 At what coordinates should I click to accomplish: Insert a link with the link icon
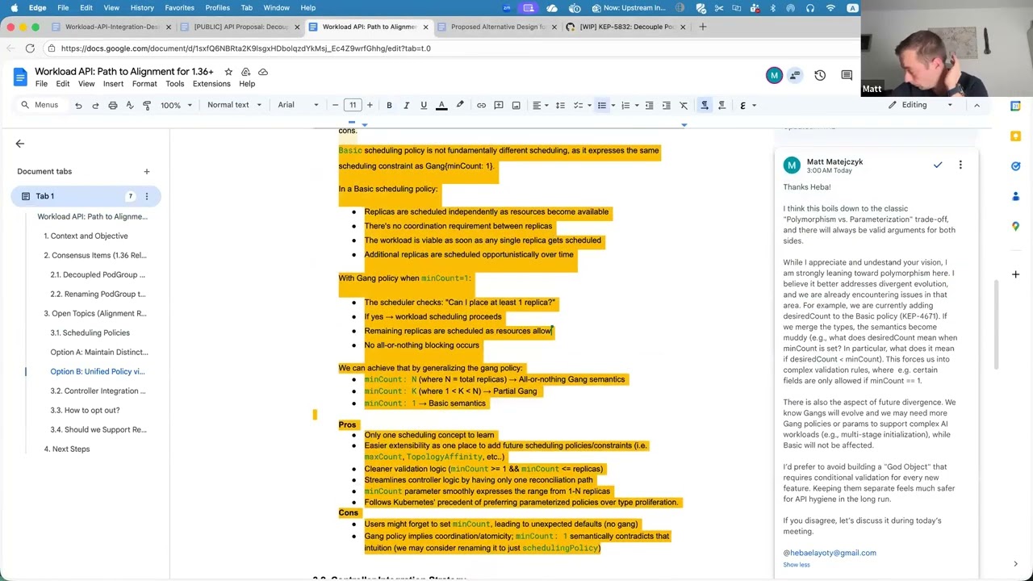coord(481,105)
